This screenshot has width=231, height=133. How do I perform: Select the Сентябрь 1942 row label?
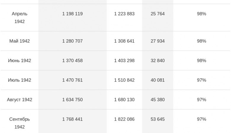click(x=20, y=123)
